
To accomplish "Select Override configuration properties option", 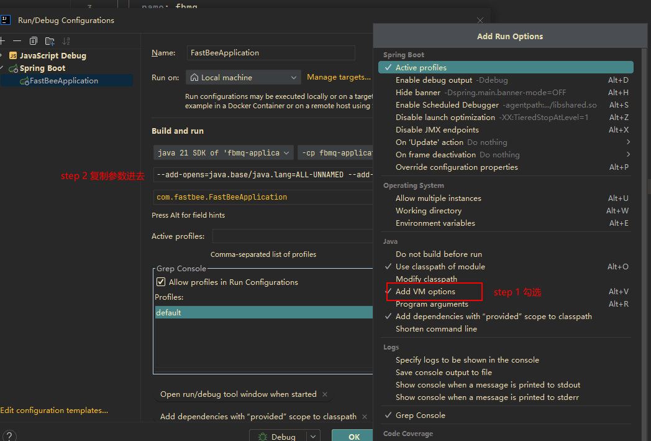I will (506, 167).
